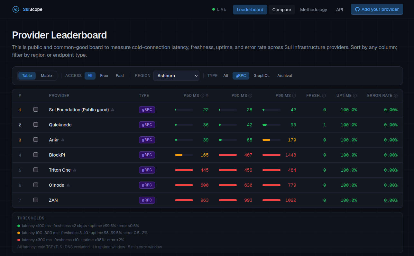Click the ZAN P99 latency bar

[271, 200]
